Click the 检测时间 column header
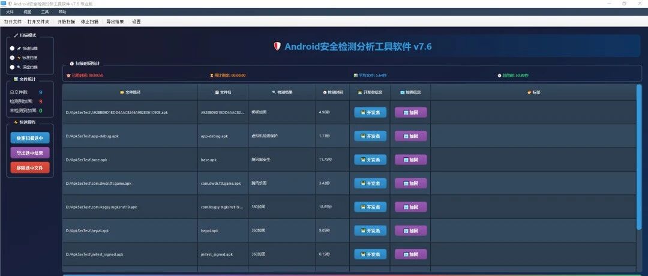Screen dimensions: 648x276 pos(332,92)
